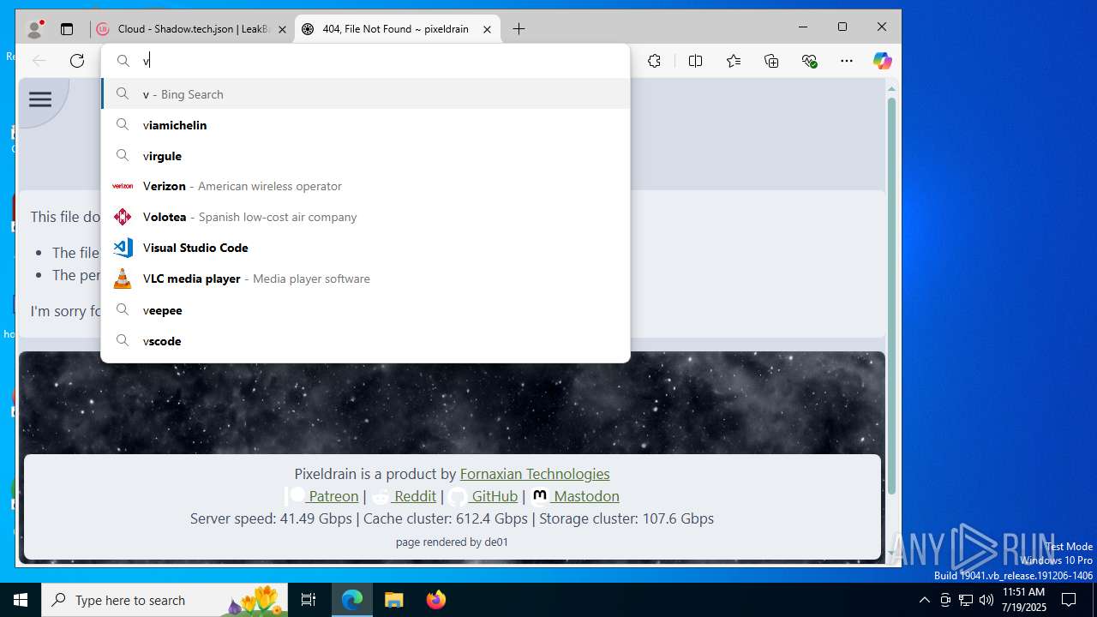This screenshot has width=1097, height=617.
Task: Choose Volotea Spanish low-cost air company suggestion
Action: point(366,217)
